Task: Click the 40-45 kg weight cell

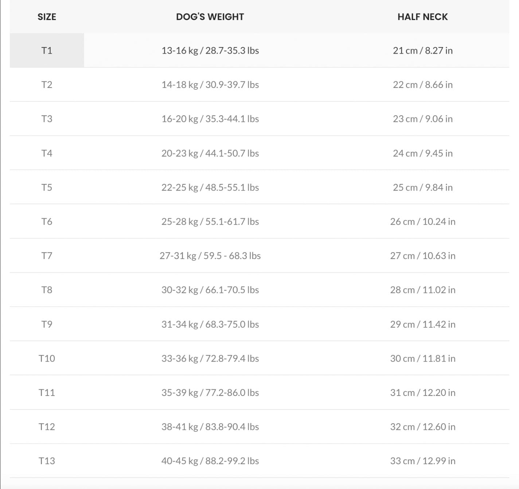Action: tap(210, 461)
